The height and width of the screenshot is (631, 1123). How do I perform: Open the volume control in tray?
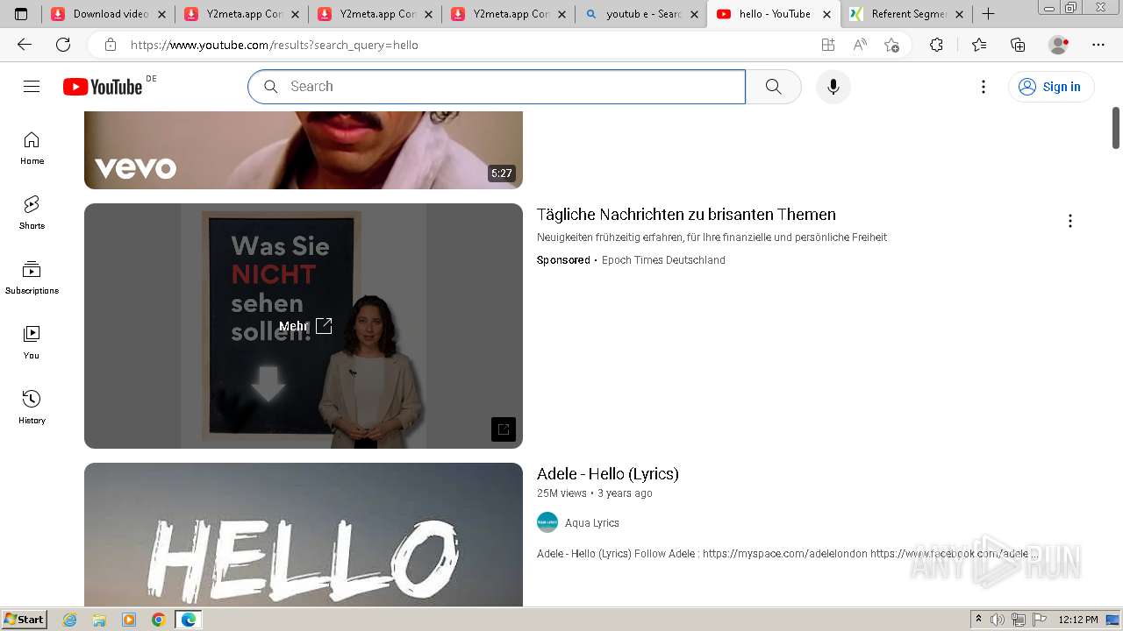coord(998,620)
